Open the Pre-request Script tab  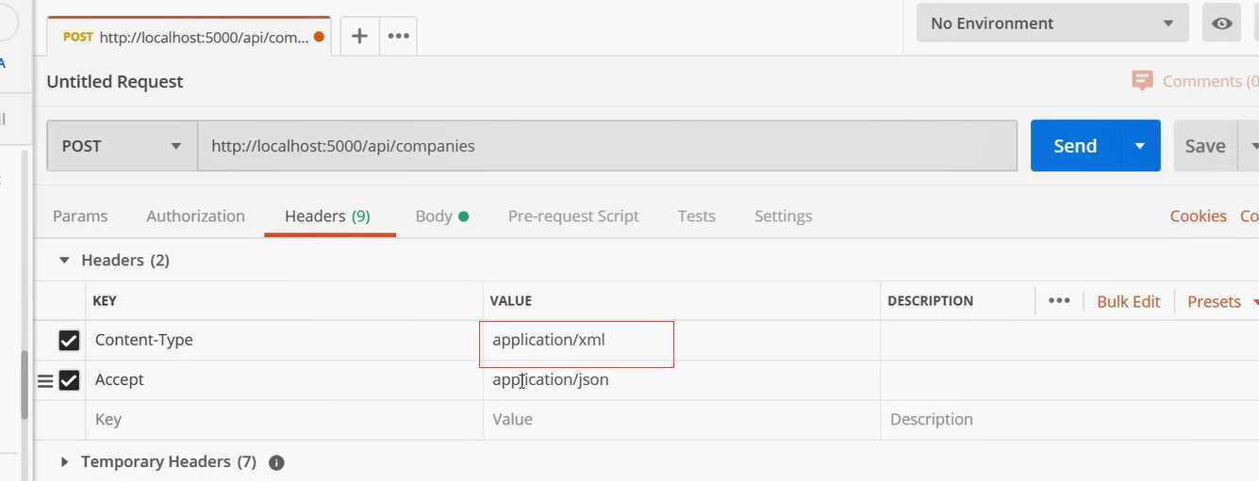coord(573,216)
